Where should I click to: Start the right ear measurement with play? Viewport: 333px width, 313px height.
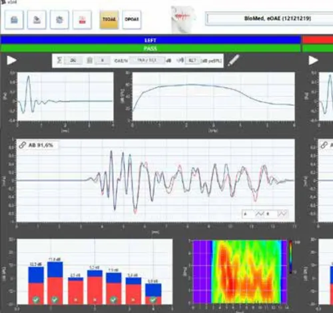313,60
